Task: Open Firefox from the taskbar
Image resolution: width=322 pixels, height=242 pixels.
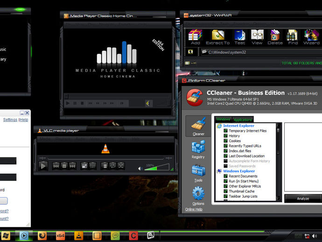Action: 42,235
